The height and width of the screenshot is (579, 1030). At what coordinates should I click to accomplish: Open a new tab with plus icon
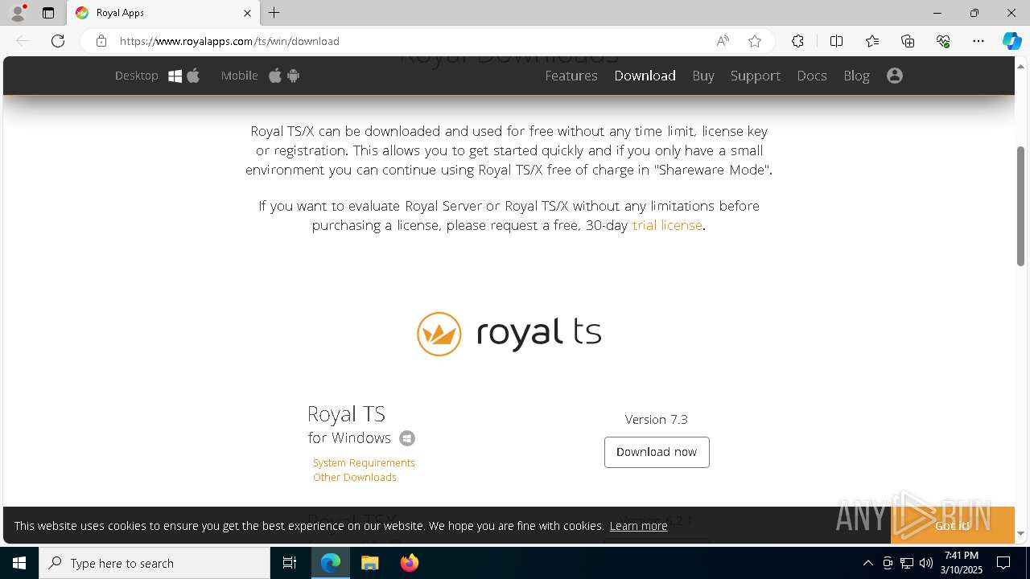click(x=274, y=13)
